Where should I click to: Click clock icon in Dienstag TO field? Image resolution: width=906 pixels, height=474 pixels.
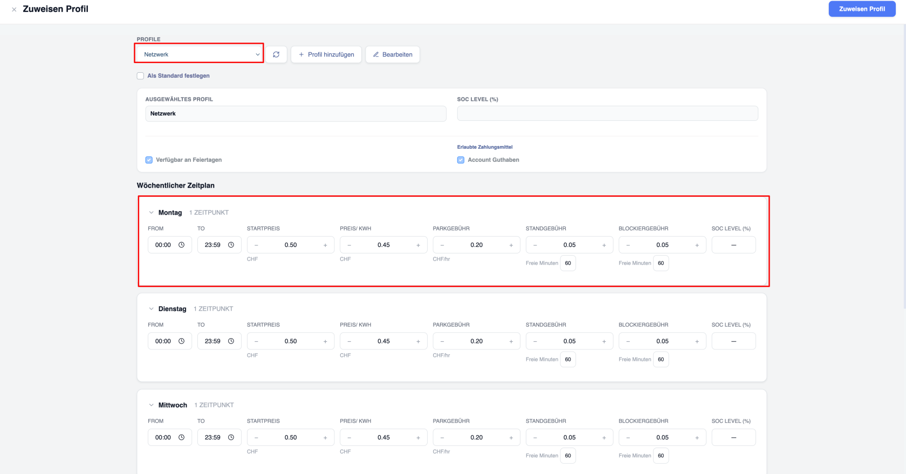tap(231, 341)
